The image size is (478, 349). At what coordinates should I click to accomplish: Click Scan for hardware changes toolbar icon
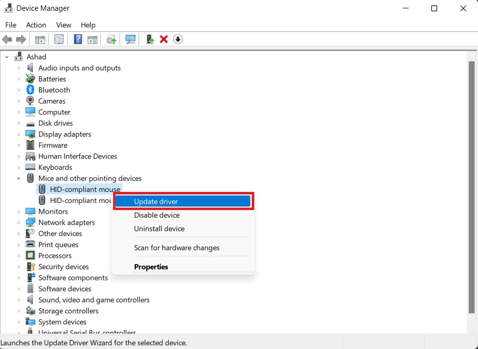[130, 39]
